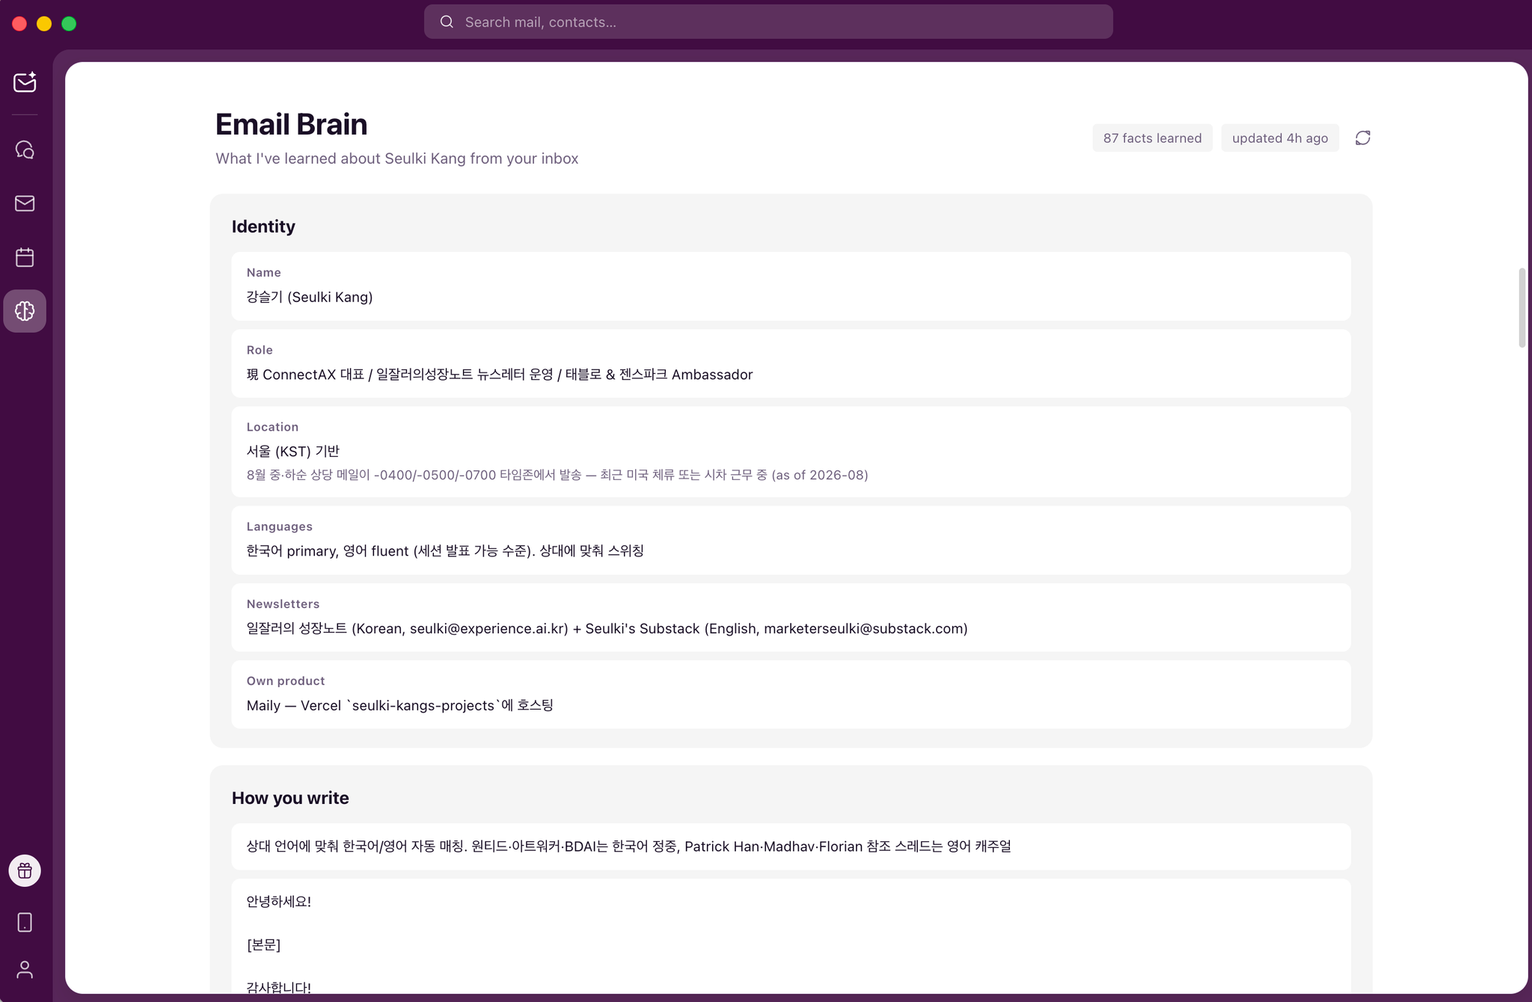Screen dimensions: 1532x1002
Task: Open the mobile device icon
Action: (x=25, y=923)
